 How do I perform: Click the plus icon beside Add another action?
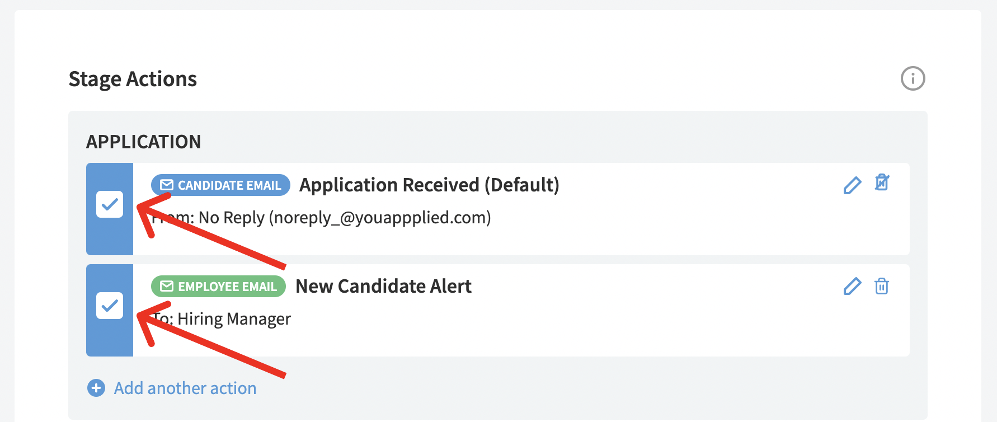(x=96, y=387)
